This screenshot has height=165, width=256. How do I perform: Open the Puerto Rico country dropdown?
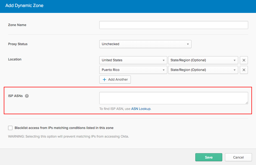[133, 70]
